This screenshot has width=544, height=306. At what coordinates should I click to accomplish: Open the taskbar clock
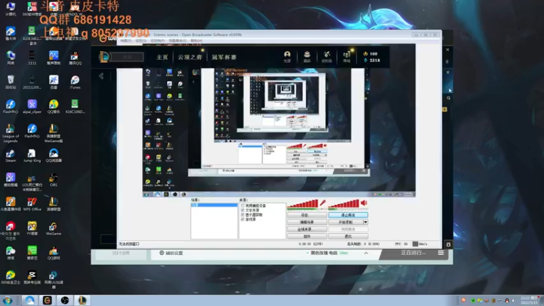click(530, 301)
